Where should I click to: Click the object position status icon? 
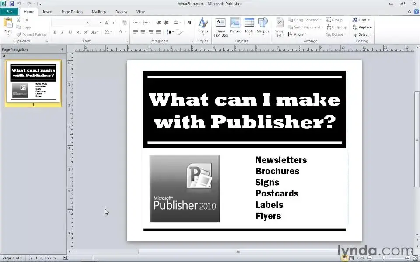point(31,258)
